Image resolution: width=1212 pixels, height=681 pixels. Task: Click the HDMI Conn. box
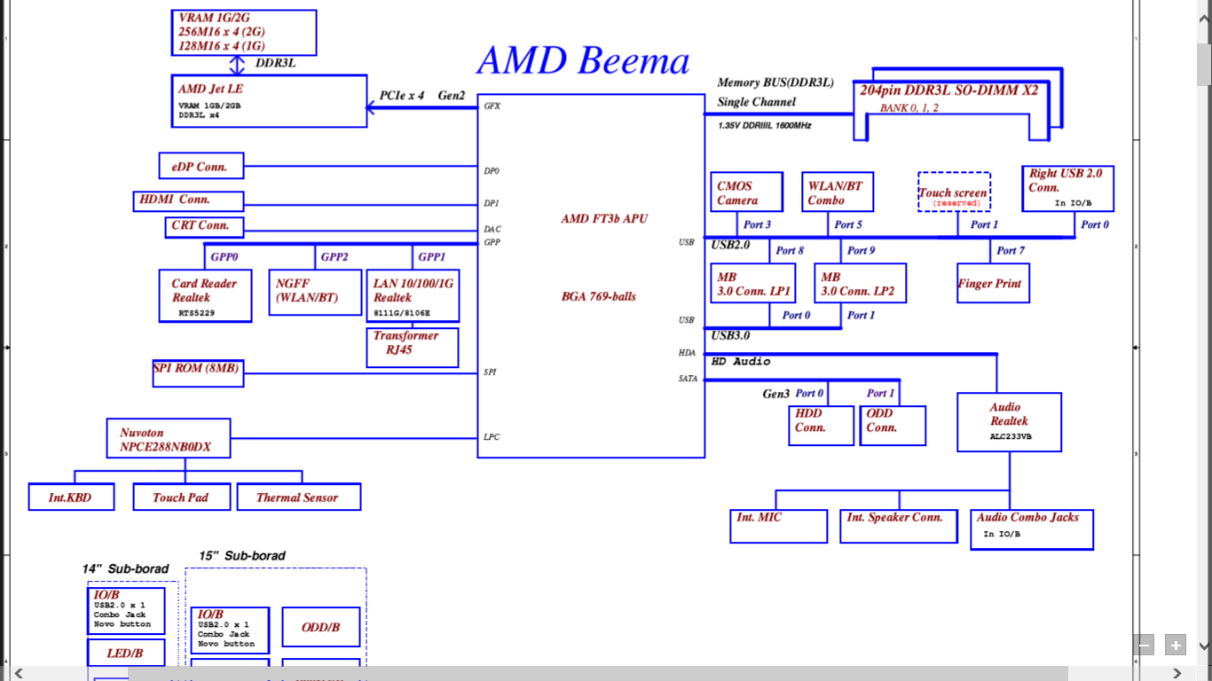point(188,200)
